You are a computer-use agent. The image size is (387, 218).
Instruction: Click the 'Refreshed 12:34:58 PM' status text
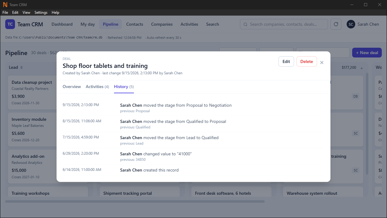pyautogui.click(x=124, y=38)
